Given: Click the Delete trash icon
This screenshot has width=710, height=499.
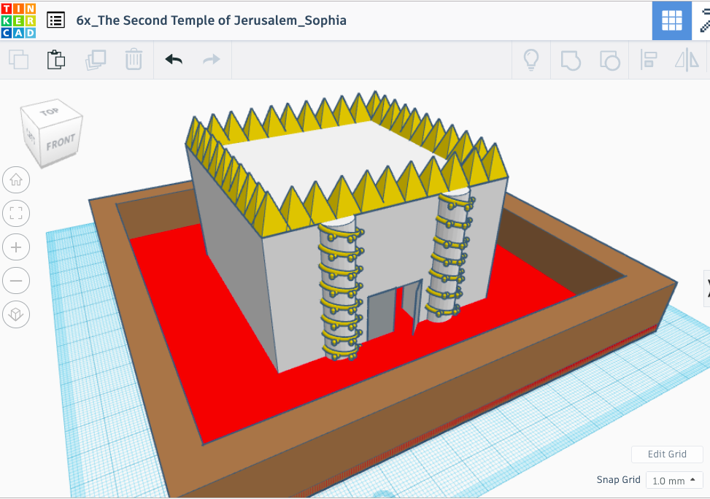Looking at the screenshot, I should click(x=134, y=60).
